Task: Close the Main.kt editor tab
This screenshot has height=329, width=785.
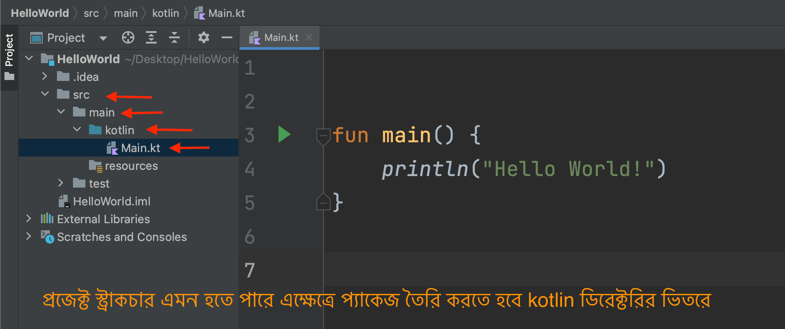Action: pyautogui.click(x=309, y=38)
